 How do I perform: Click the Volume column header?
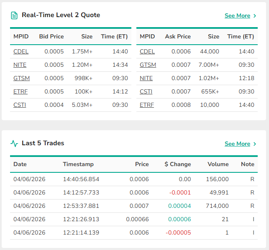point(218,164)
